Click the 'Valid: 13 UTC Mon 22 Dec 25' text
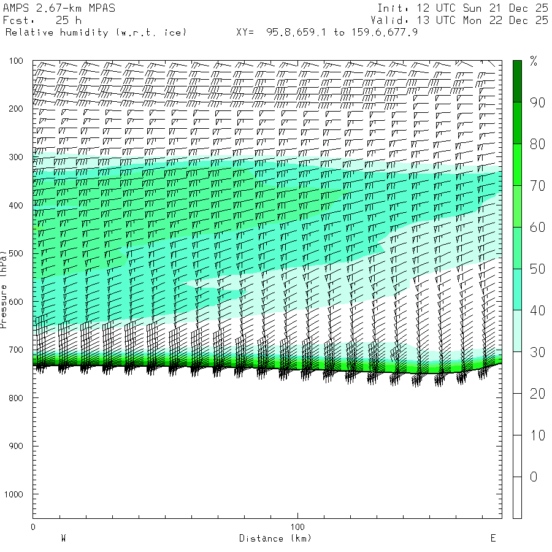This screenshot has height=552, width=552. pos(459,20)
